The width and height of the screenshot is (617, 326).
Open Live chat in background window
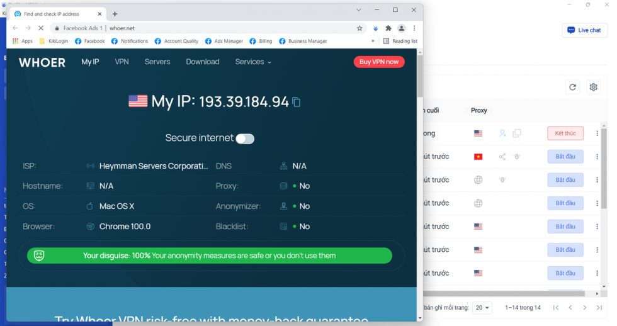(584, 30)
